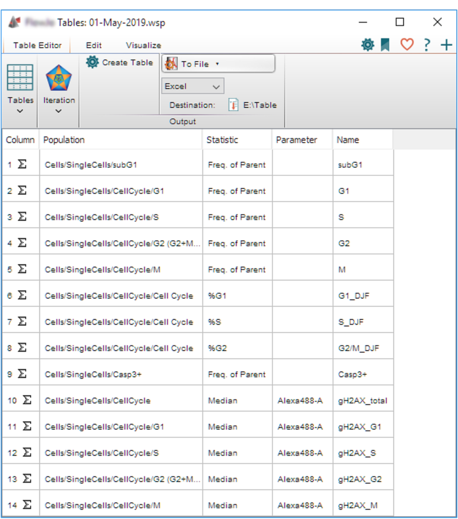458x519 pixels.
Task: Open help with the question mark icon
Action: tap(426, 45)
